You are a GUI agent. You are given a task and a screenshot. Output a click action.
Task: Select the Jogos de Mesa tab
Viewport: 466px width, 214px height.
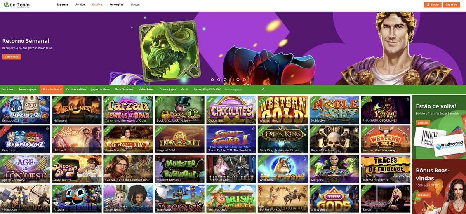(x=100, y=89)
